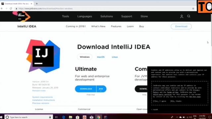Open the Installation Instructions link
Viewport: 212px width, 119px height.
(x=43, y=100)
